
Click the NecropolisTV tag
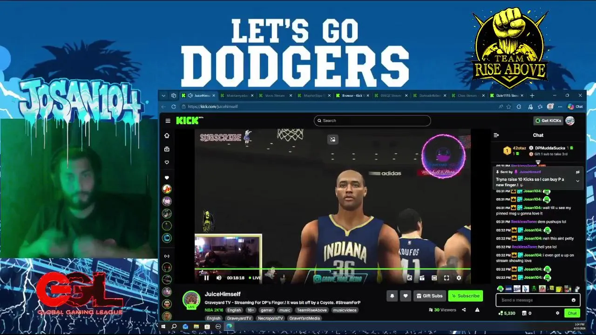(x=270, y=318)
